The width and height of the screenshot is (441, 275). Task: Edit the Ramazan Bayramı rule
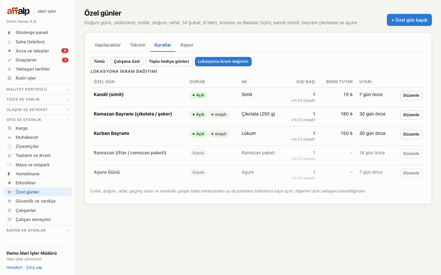tap(411, 115)
